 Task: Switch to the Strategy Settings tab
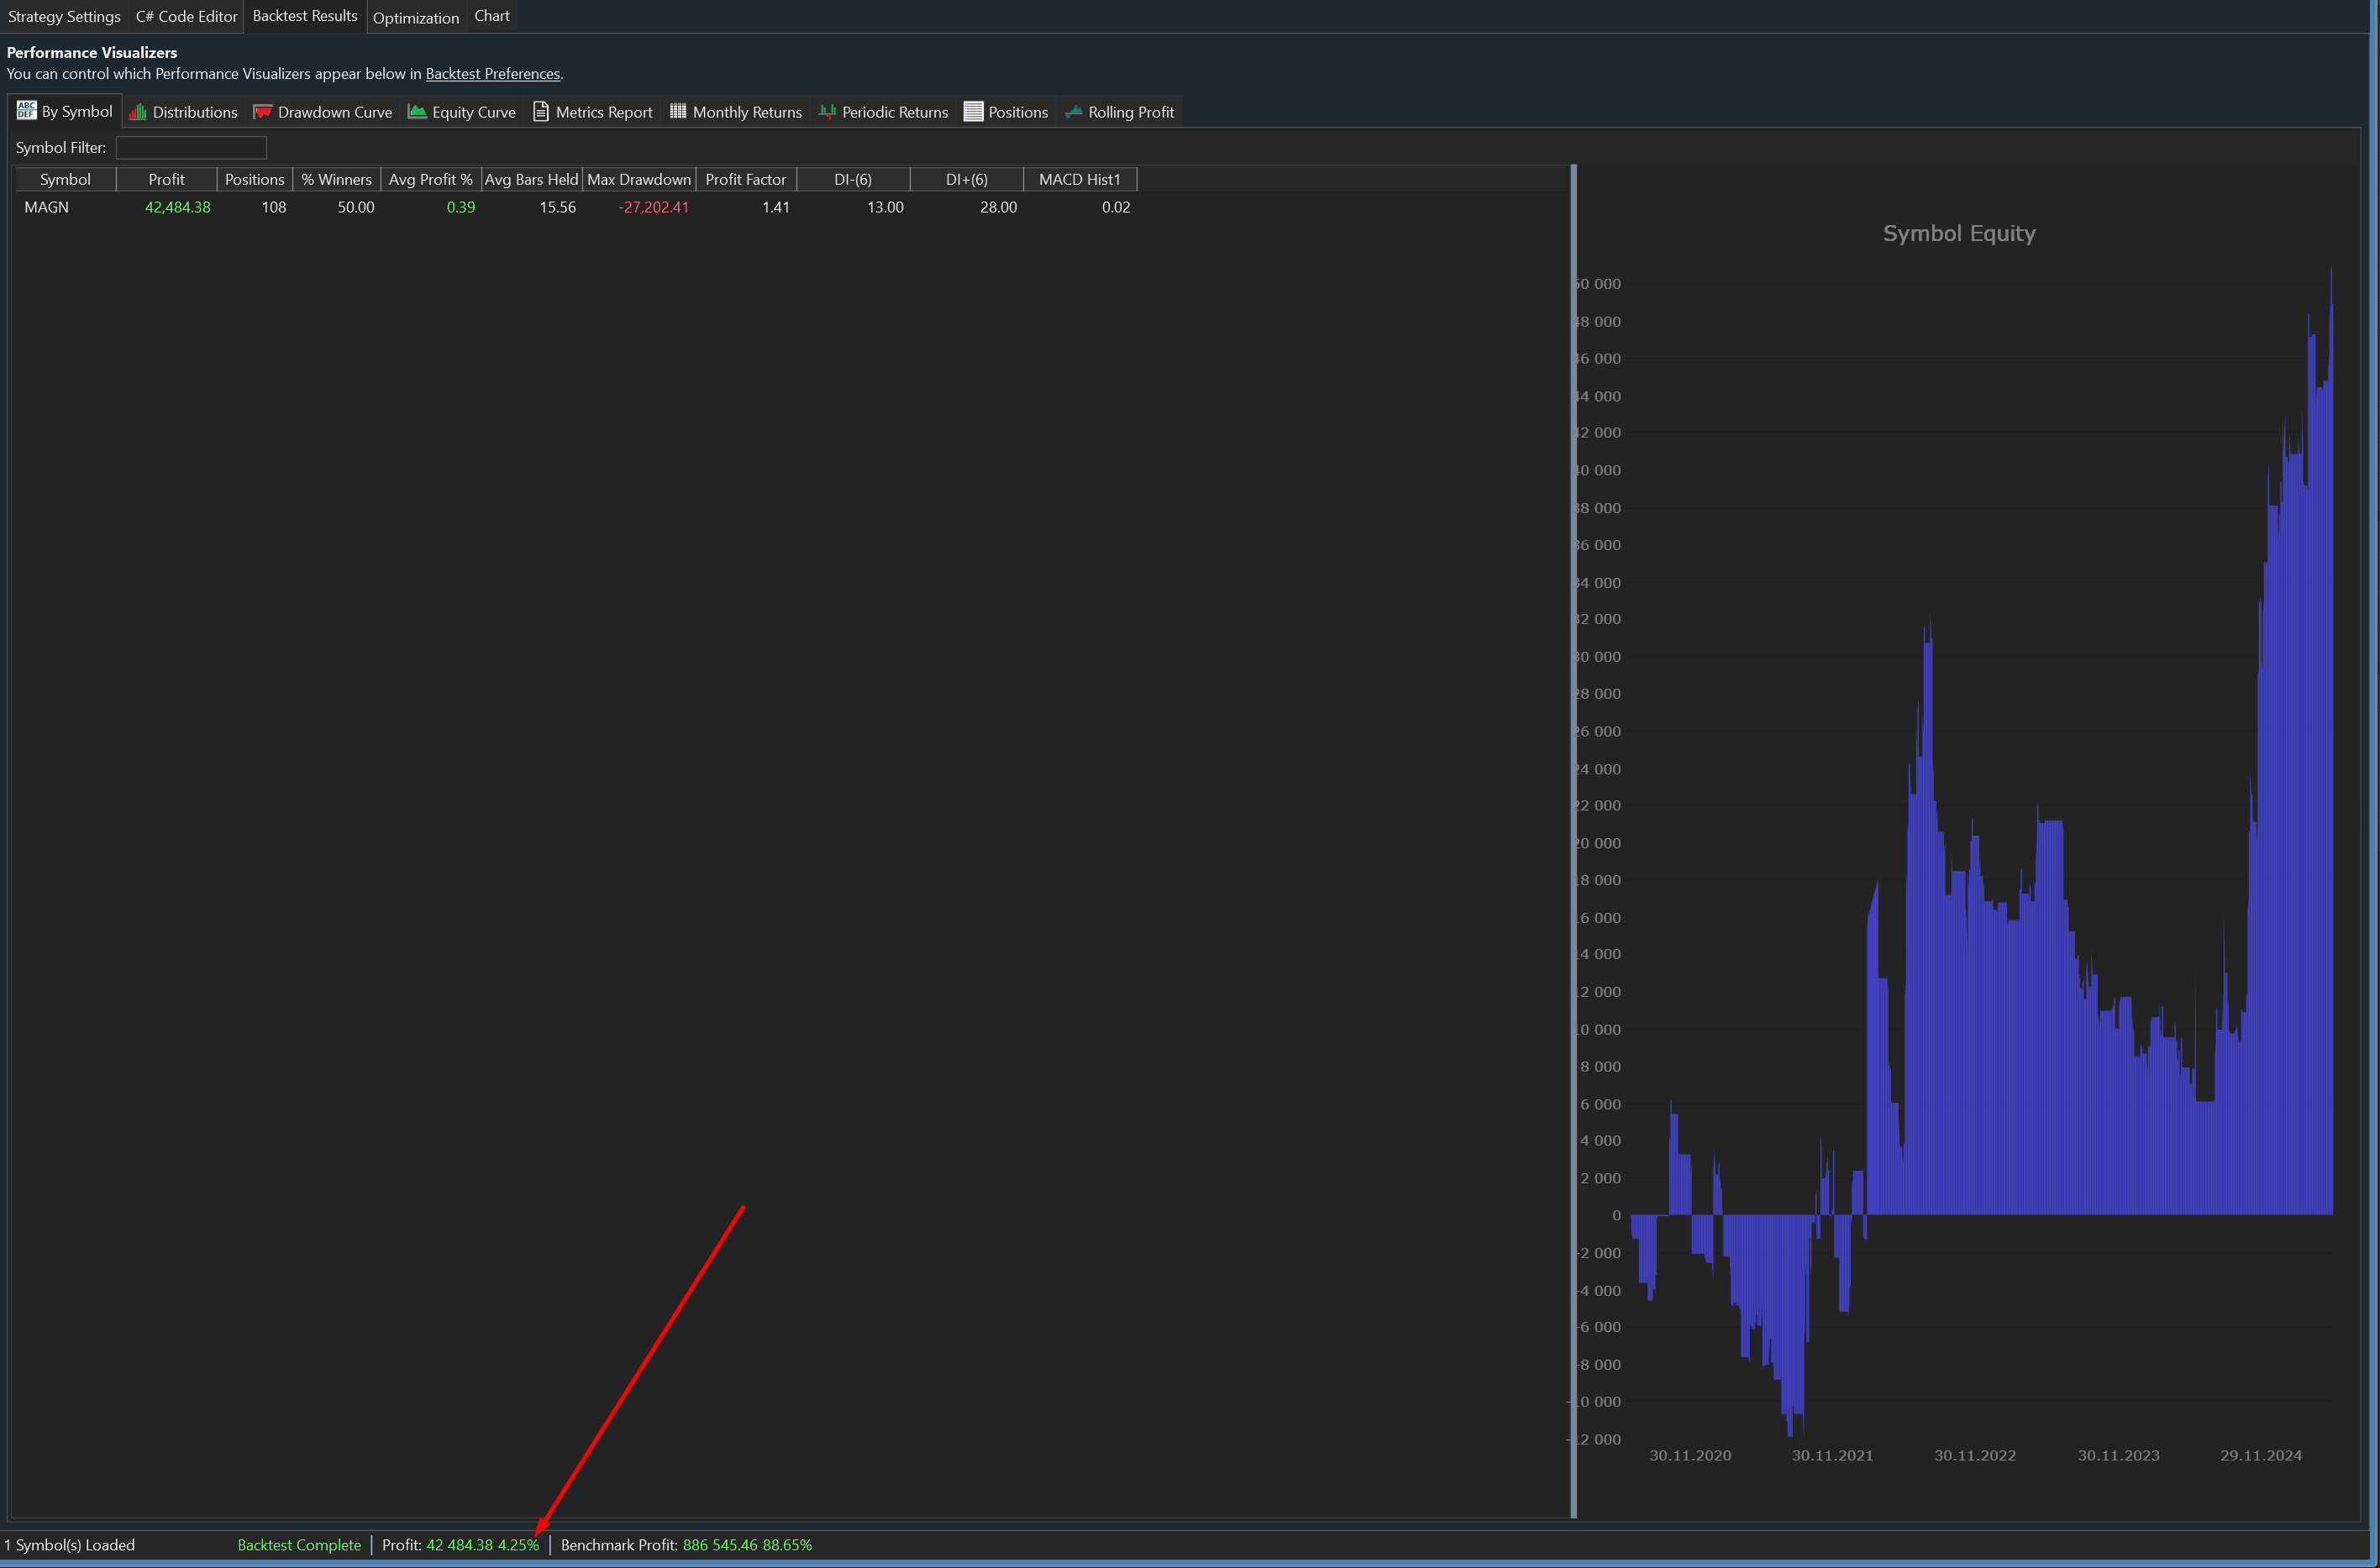tap(64, 16)
